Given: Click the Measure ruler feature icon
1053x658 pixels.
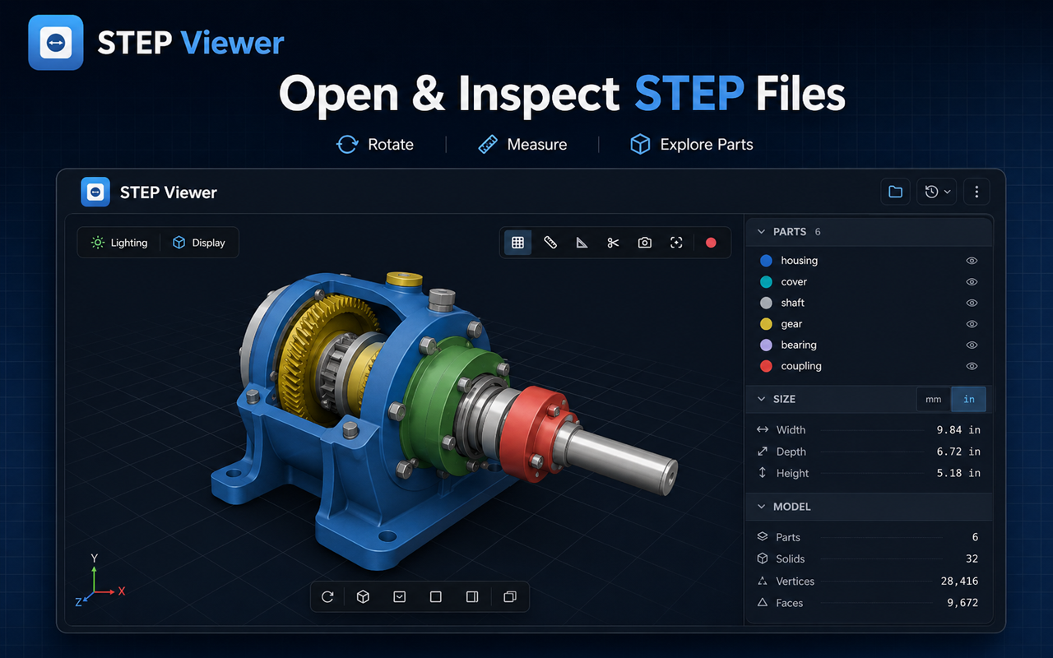Looking at the screenshot, I should tap(488, 145).
